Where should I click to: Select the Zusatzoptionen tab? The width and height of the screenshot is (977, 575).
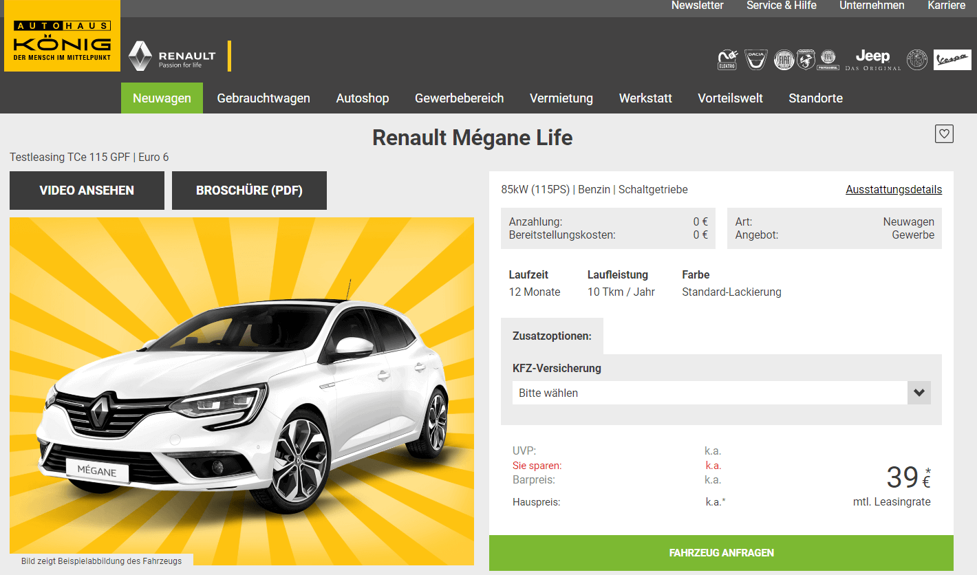(552, 336)
